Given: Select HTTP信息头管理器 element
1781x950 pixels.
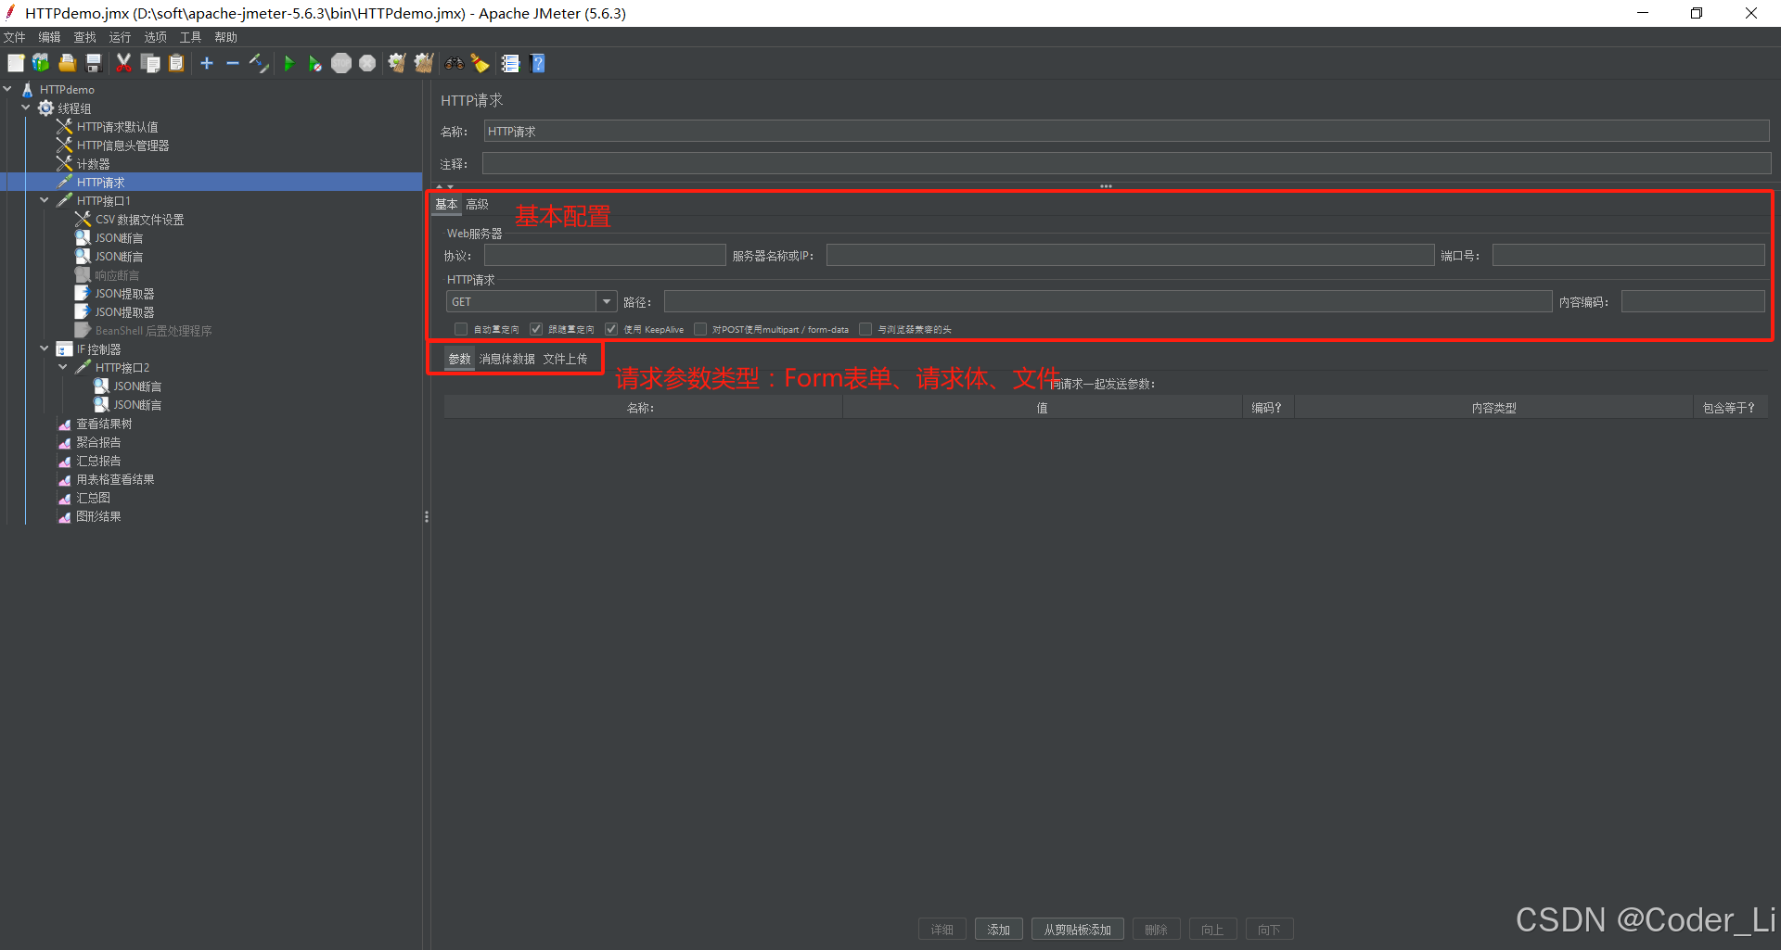Looking at the screenshot, I should (x=122, y=146).
